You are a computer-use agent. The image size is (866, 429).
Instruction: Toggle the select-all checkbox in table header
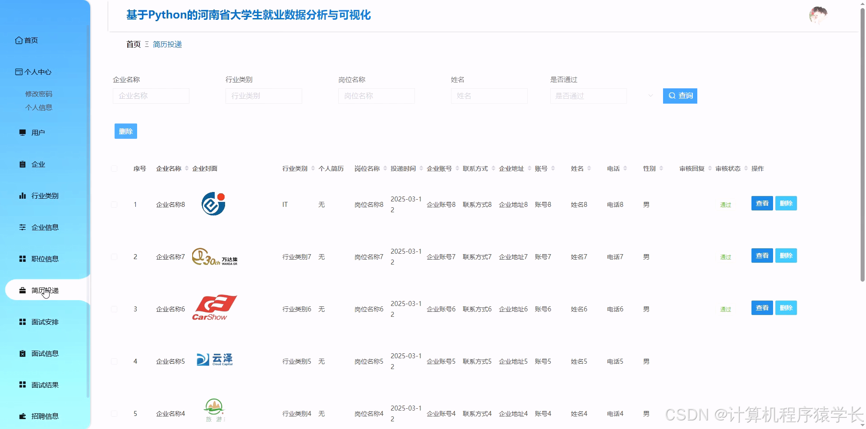click(x=114, y=168)
